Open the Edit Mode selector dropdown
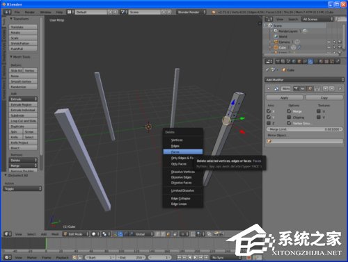Screen dimensions: 348x262 (x=77, y=234)
